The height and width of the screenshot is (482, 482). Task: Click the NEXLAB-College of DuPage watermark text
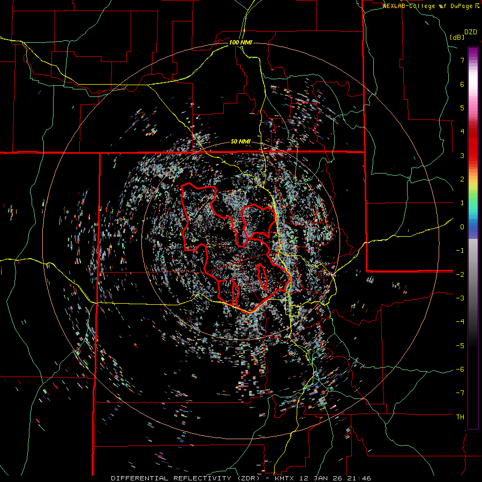[431, 6]
